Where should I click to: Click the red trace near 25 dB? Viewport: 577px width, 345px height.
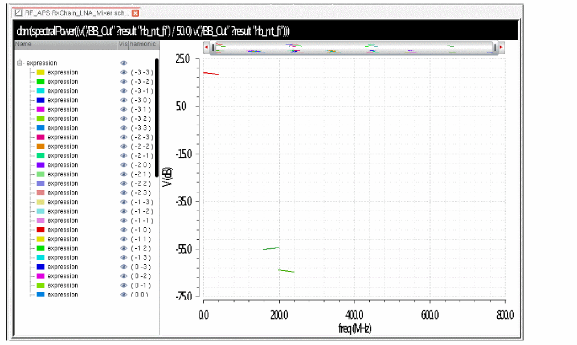(211, 73)
